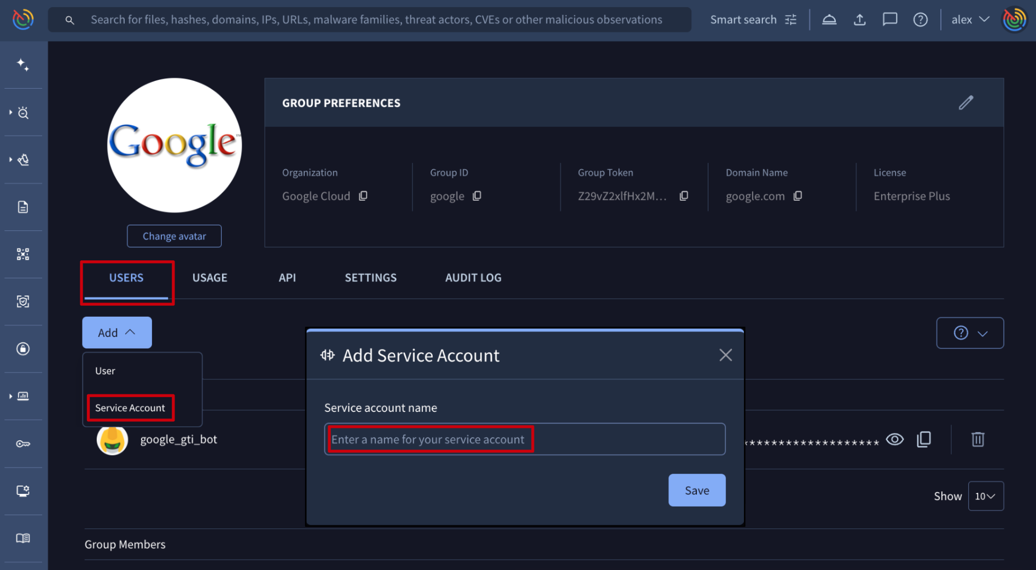Choose Service Account from the Add menu
The width and height of the screenshot is (1036, 570).
tap(130, 408)
